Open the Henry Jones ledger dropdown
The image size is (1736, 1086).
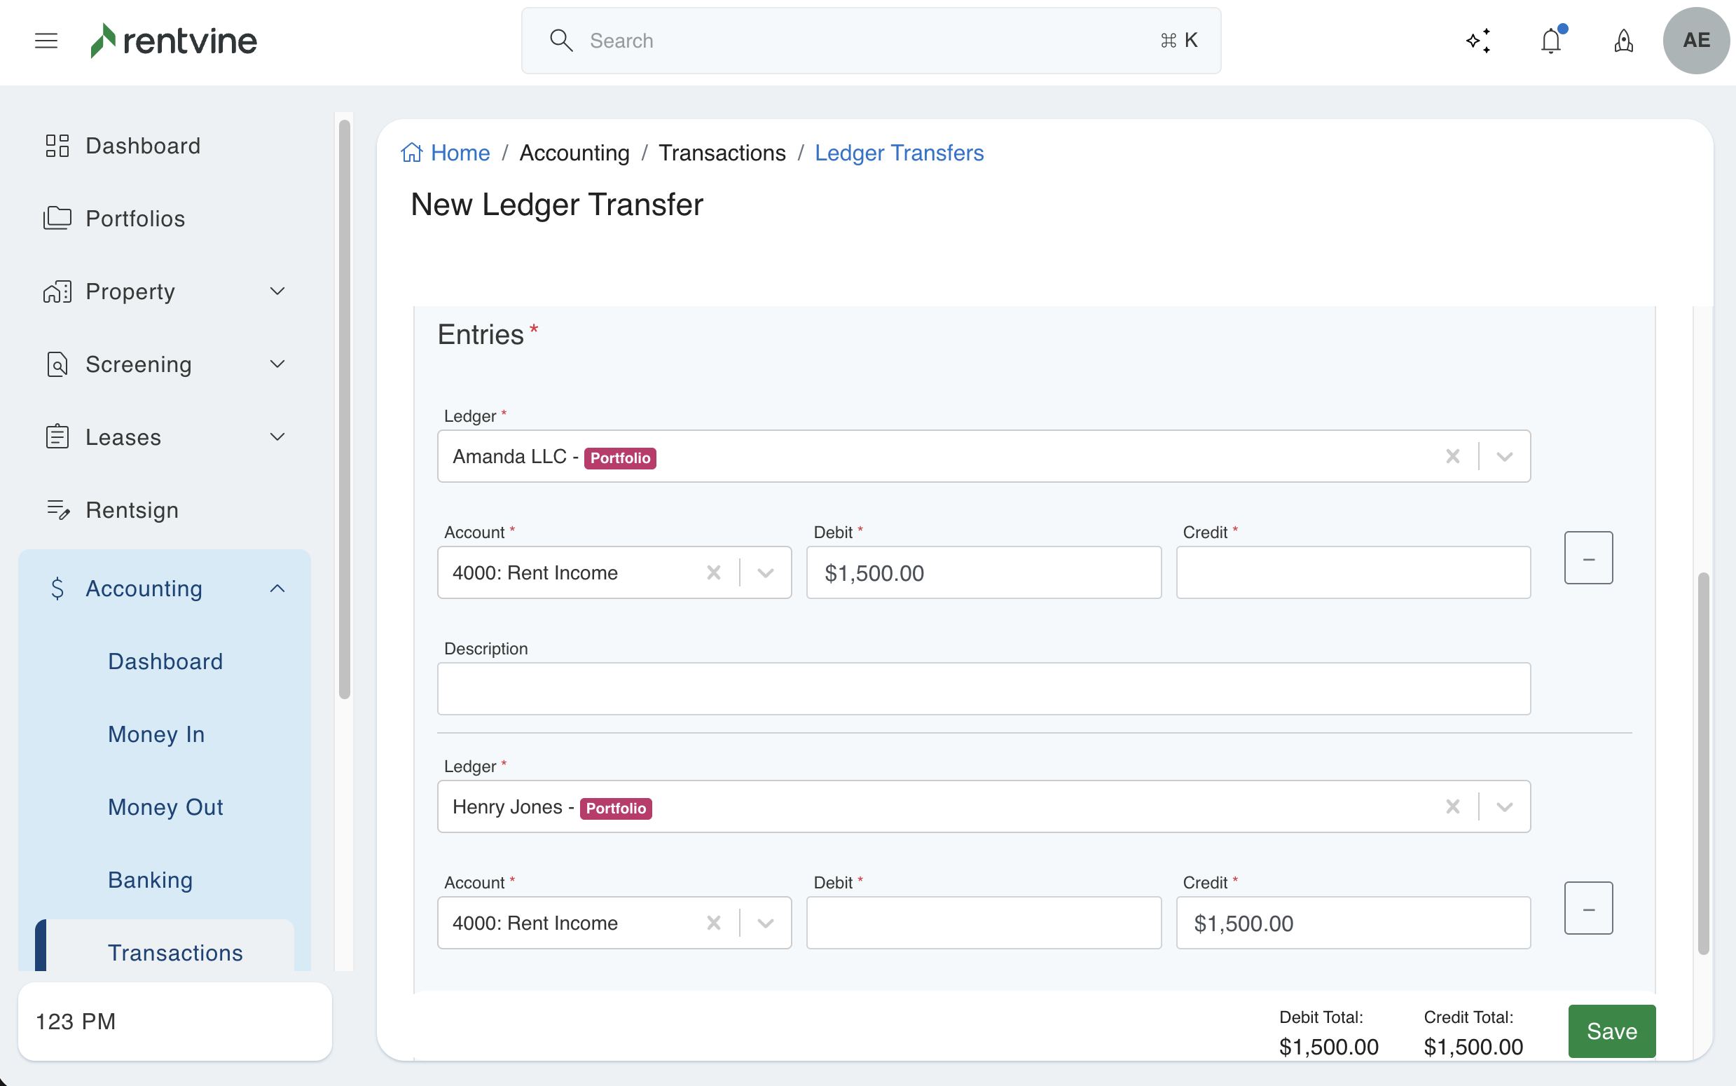click(x=1504, y=806)
